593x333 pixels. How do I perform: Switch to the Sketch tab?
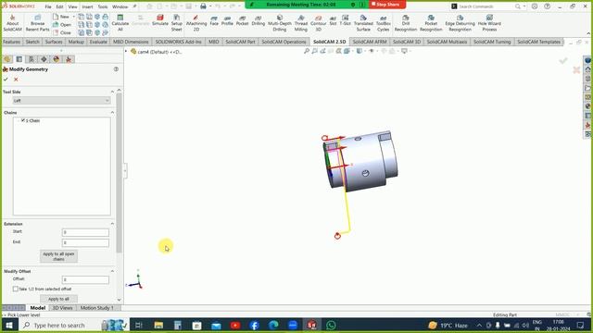[32, 42]
